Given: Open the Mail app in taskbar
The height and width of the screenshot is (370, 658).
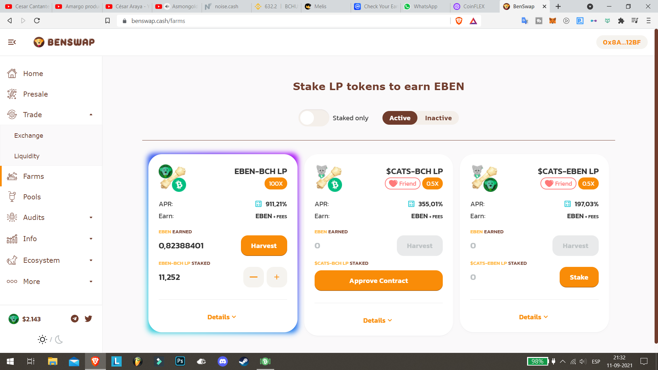Looking at the screenshot, I should pos(74,361).
